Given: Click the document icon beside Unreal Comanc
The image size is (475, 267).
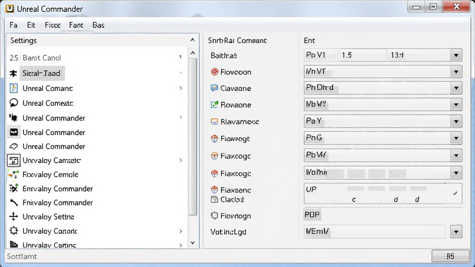Looking at the screenshot, I should pyautogui.click(x=13, y=88).
